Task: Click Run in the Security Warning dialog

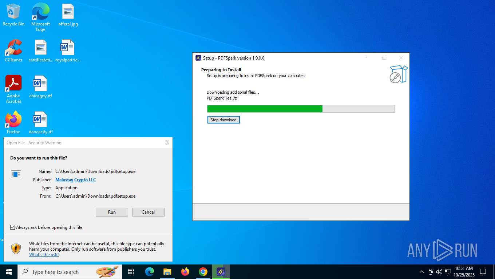Action: coord(112,212)
